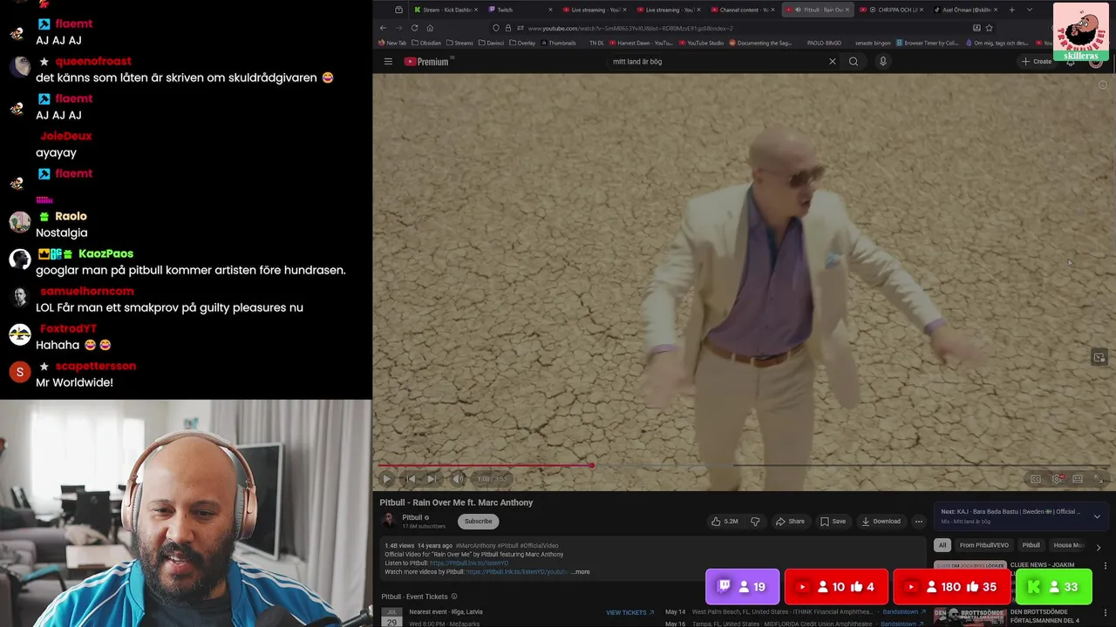The height and width of the screenshot is (627, 1116).
Task: Open the YouTube guide hamburger menu
Action: pos(388,61)
